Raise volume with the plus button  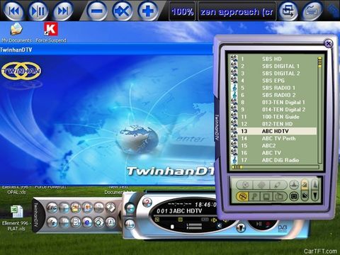click(148, 11)
